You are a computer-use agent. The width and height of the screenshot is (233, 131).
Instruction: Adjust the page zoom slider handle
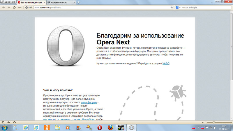(214, 122)
